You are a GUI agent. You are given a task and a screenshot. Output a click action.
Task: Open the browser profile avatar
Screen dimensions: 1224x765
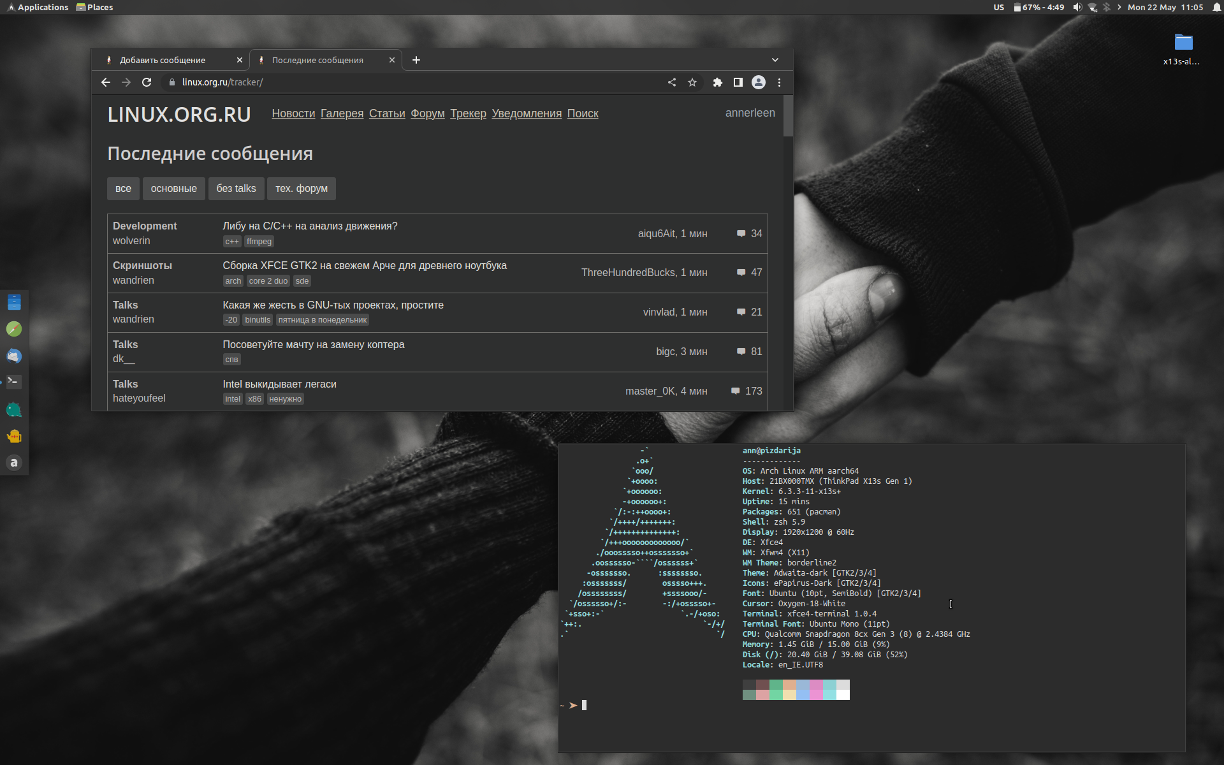[x=759, y=82]
